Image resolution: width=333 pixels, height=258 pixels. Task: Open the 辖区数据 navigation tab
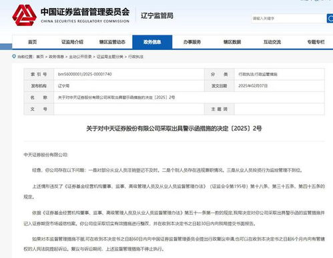pyautogui.click(x=232, y=42)
